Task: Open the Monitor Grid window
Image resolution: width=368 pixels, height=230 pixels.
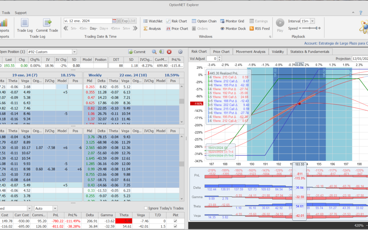Action: click(x=232, y=21)
